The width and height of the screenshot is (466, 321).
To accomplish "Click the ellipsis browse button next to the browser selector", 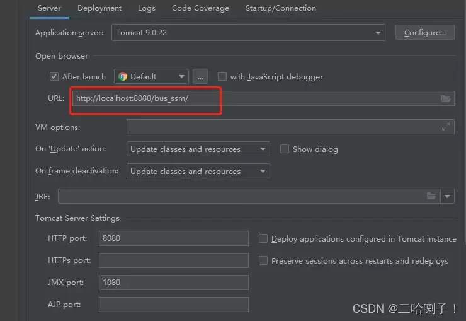I will click(x=200, y=76).
